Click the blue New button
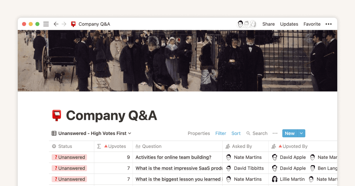355x186 pixels. [289, 133]
